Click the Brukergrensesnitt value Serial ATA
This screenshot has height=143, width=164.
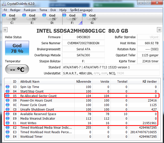(83, 49)
